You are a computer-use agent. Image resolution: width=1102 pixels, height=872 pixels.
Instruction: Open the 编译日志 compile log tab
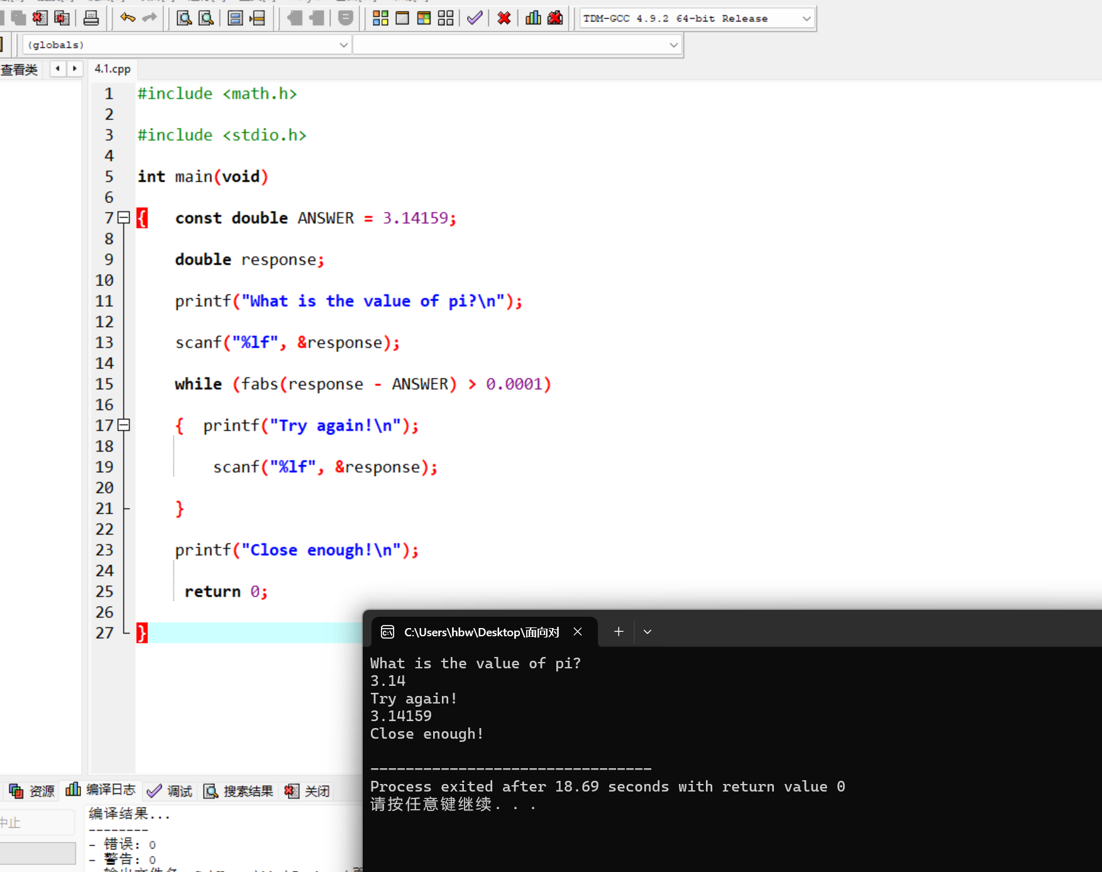(x=101, y=790)
